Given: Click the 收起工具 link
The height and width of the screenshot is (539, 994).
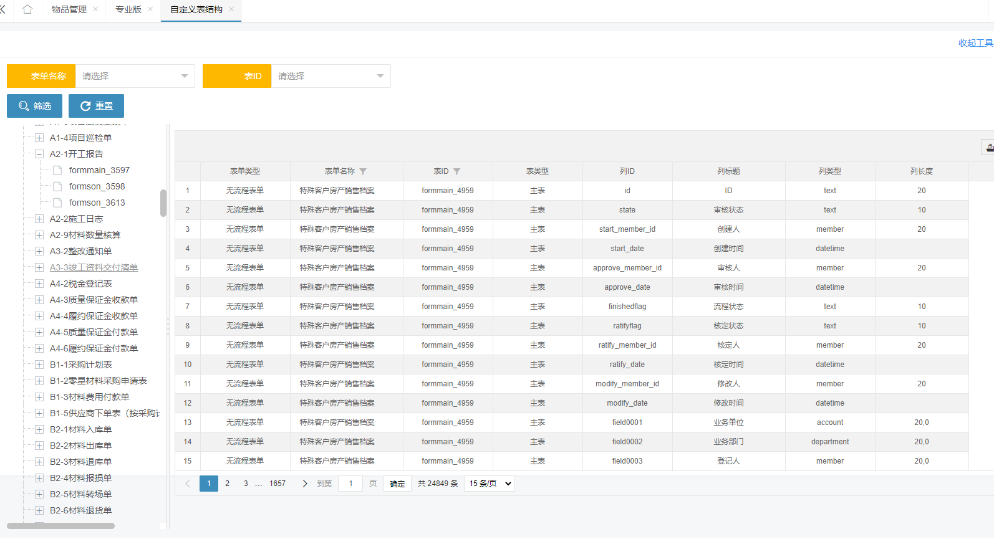Looking at the screenshot, I should click(976, 43).
